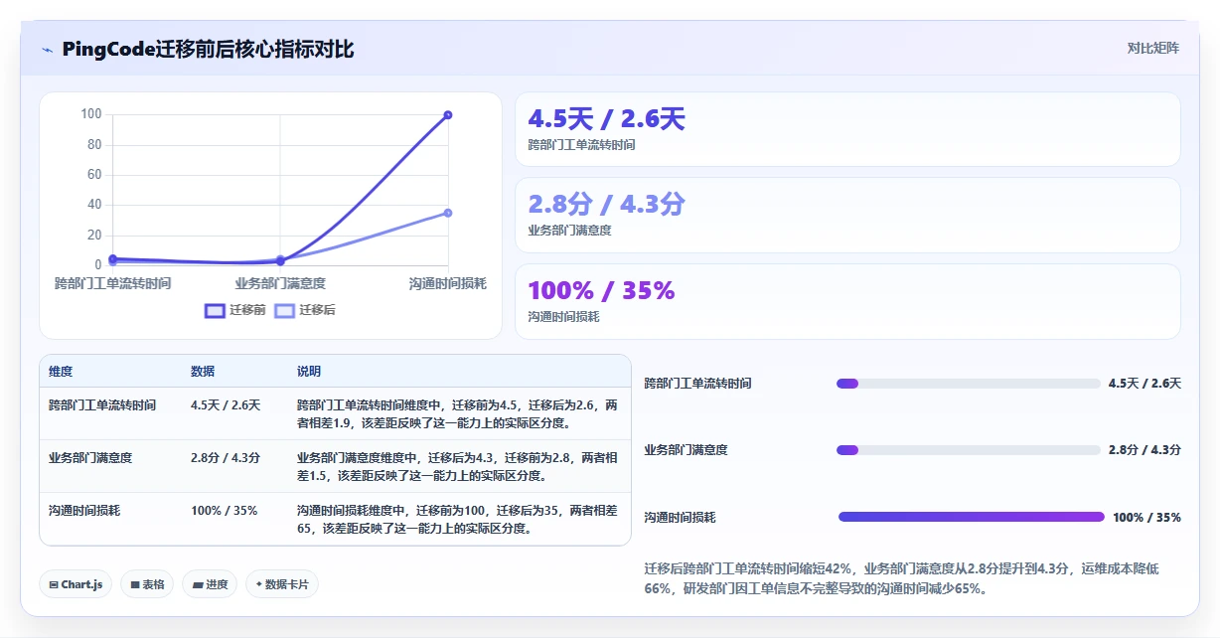The height and width of the screenshot is (638, 1220).
Task: Click the header icon beside PingCode title
Action: [x=47, y=50]
